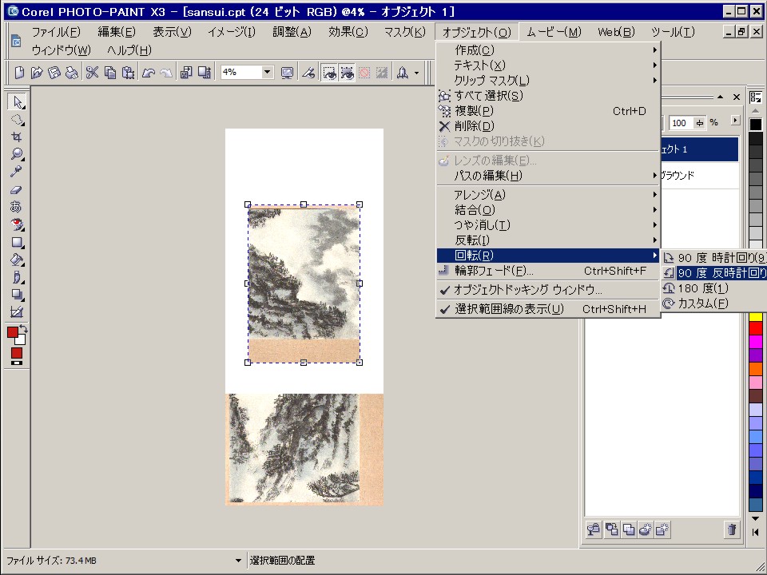Expand the アレンジ(A) submenu
767x575 pixels.
pyautogui.click(x=548, y=195)
